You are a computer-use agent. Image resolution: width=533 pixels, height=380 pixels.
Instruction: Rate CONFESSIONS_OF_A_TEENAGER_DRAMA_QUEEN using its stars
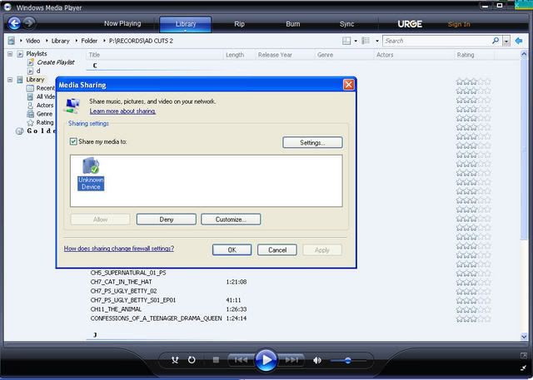474,318
